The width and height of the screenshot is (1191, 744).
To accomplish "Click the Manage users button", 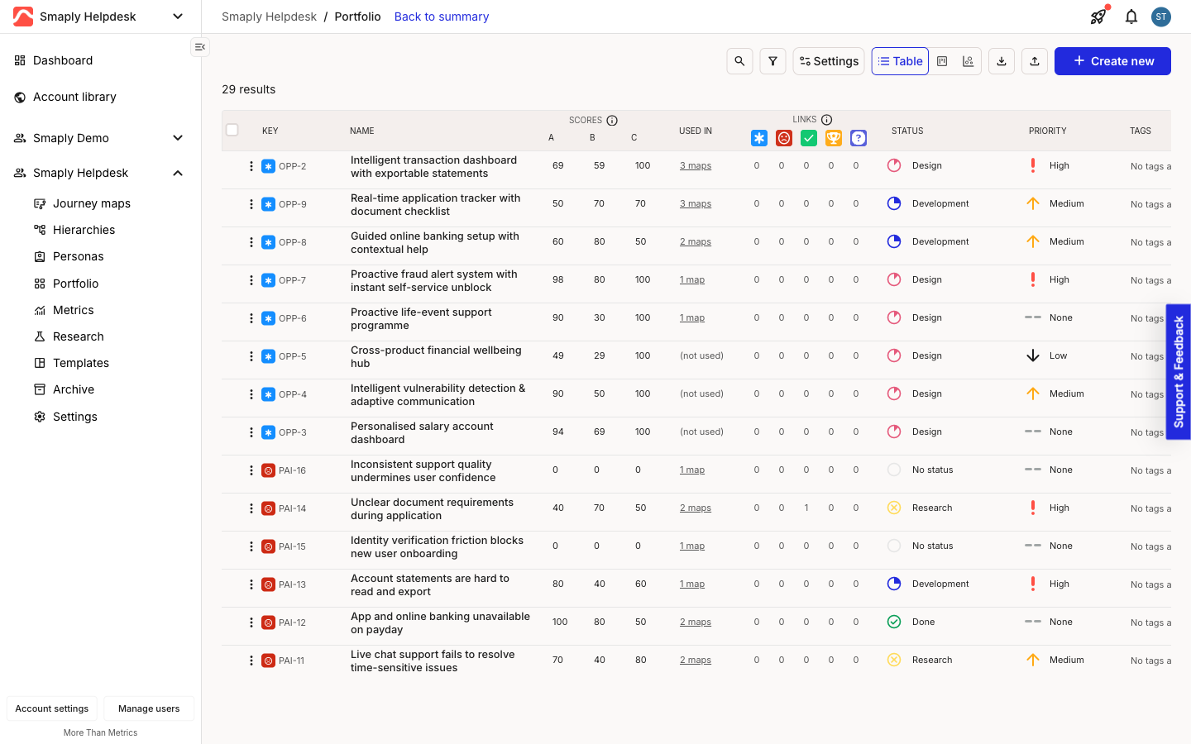I will click(x=149, y=708).
